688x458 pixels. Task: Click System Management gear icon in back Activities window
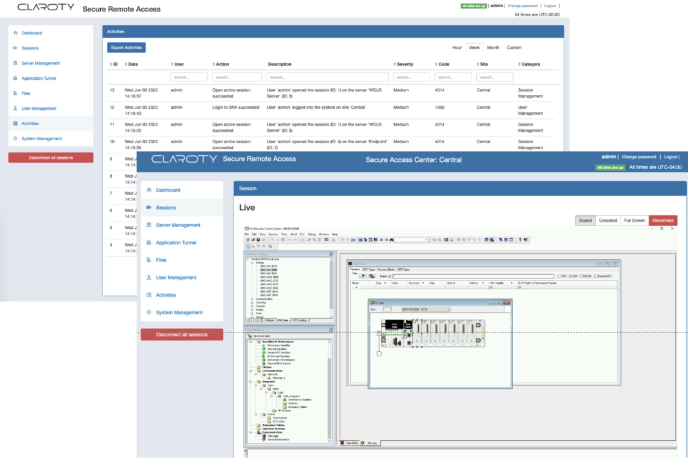click(x=15, y=138)
